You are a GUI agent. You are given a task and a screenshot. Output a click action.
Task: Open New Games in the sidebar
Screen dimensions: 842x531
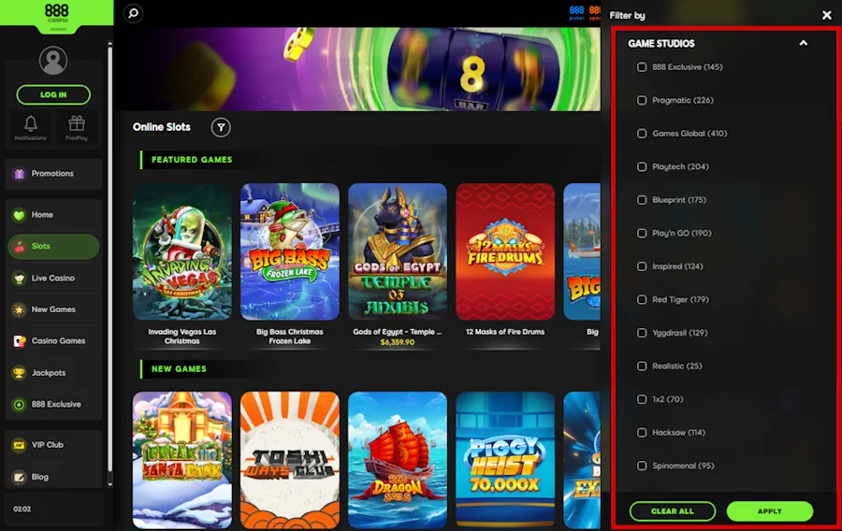(x=53, y=309)
